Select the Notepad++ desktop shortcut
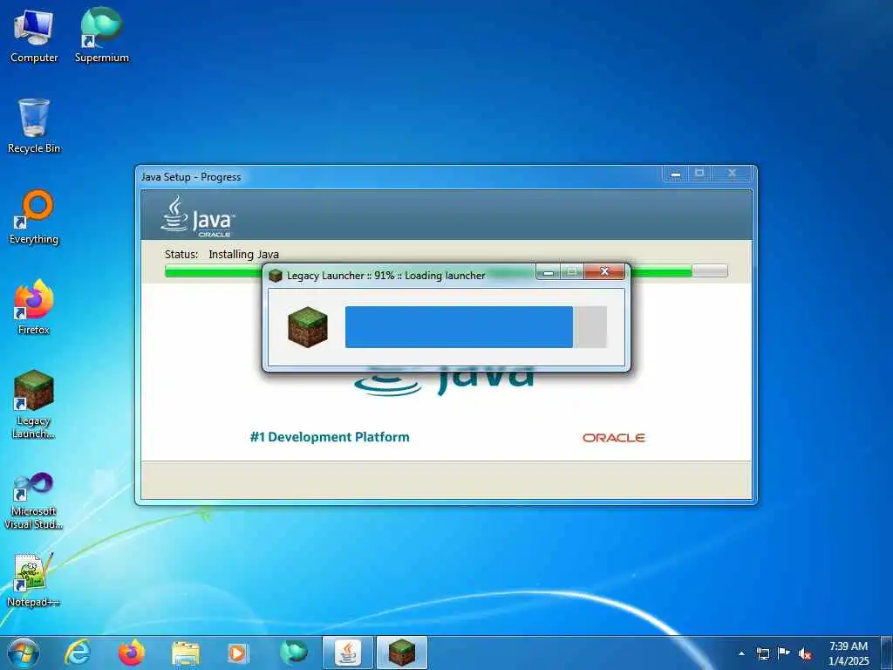This screenshot has height=670, width=893. click(34, 580)
